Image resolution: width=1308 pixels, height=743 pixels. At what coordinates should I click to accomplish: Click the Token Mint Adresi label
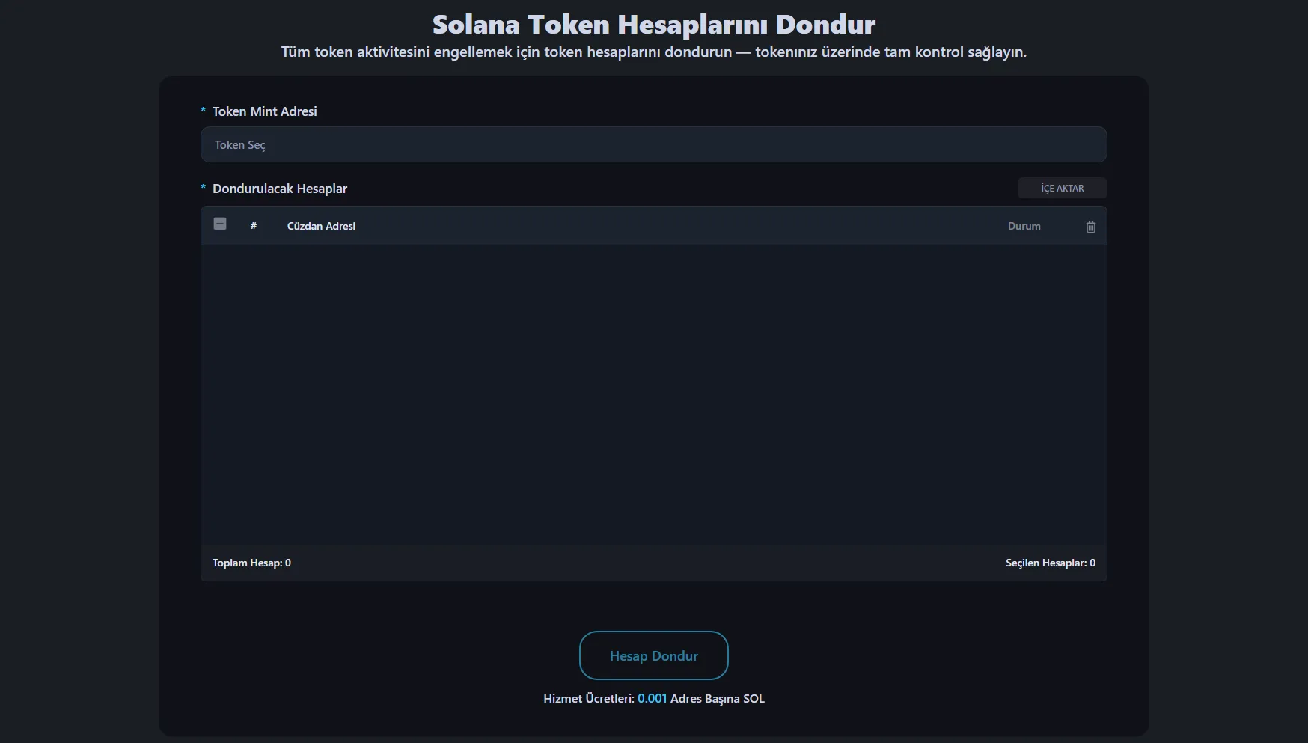coord(264,111)
